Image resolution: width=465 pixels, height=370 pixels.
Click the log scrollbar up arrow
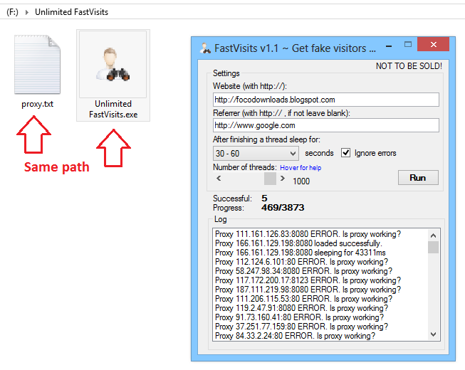[433, 236]
